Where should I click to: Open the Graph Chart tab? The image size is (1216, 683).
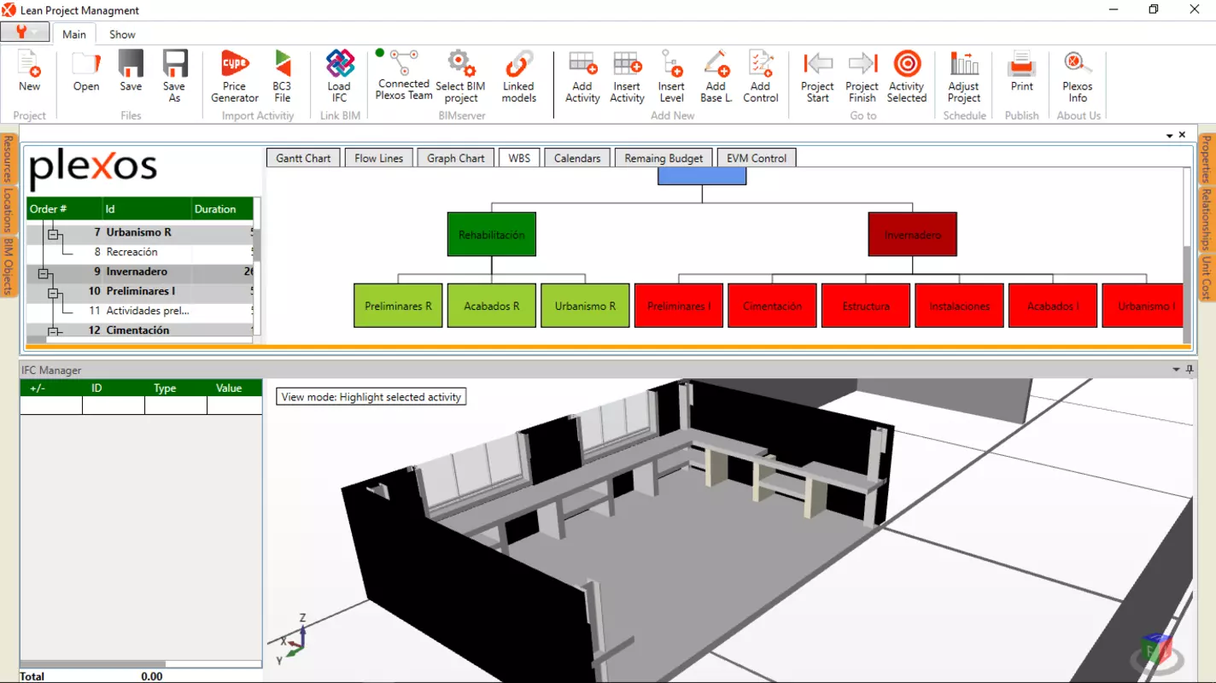[456, 158]
